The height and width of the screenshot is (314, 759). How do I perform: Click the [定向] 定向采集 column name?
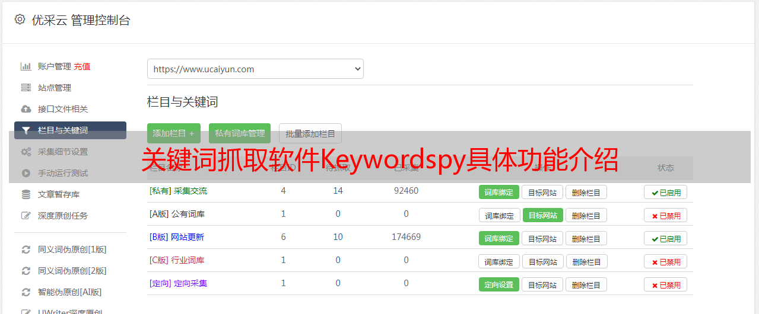[178, 283]
